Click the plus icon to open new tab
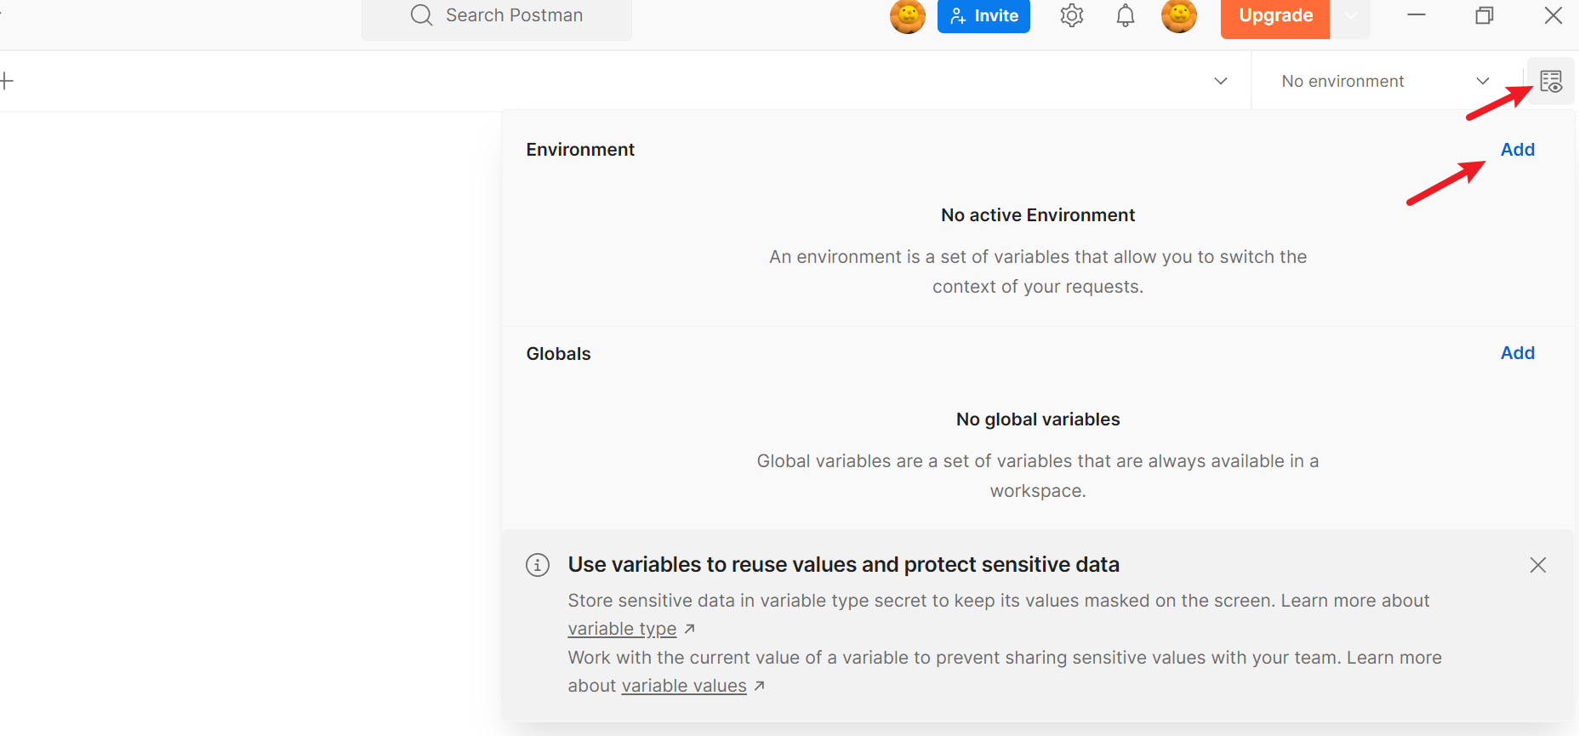 pos(7,82)
